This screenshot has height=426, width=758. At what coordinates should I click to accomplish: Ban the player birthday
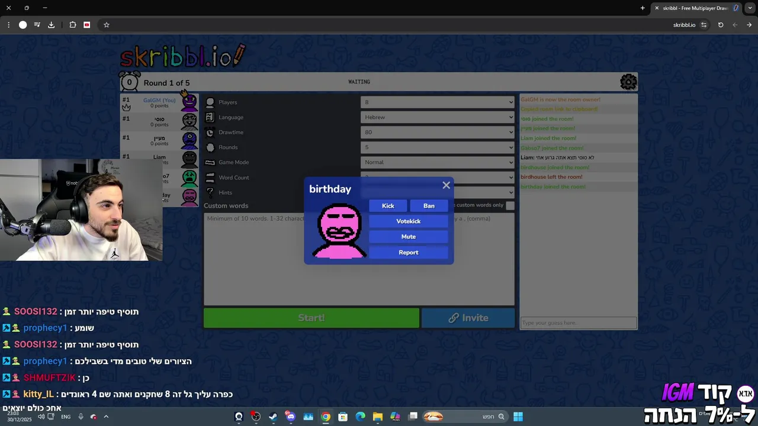(x=429, y=206)
